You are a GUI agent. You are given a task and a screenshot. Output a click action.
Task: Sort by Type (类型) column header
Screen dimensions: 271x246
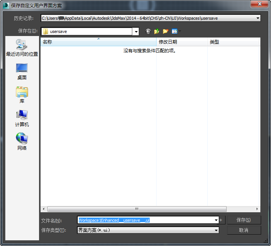[233, 42]
